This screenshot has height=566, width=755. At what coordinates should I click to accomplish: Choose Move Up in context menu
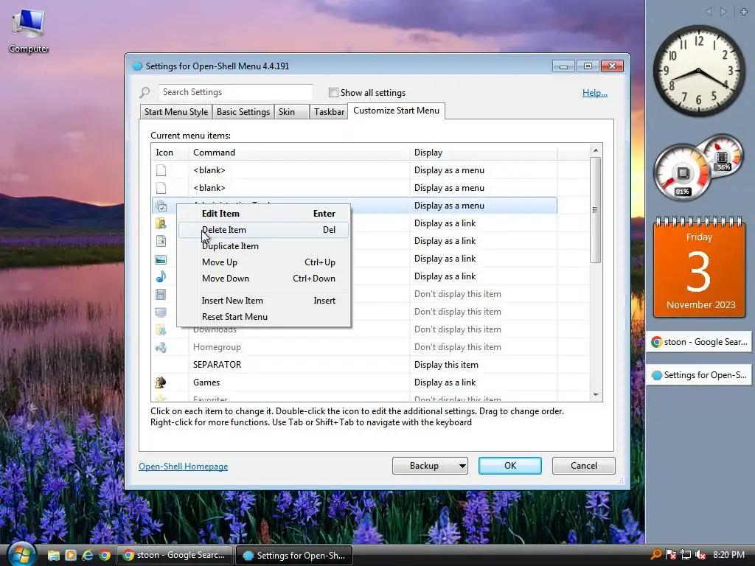click(264, 262)
